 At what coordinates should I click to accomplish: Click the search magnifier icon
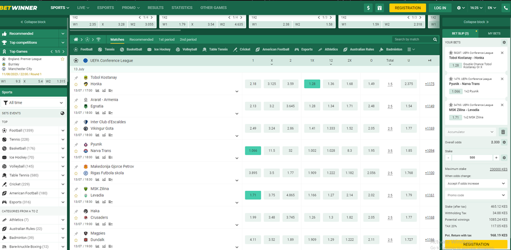(x=435, y=39)
